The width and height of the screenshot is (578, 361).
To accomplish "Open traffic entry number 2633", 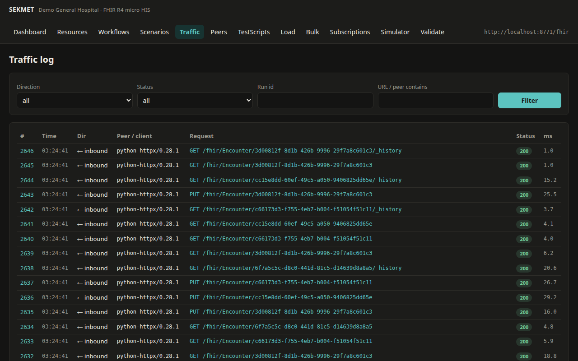I will tap(27, 341).
